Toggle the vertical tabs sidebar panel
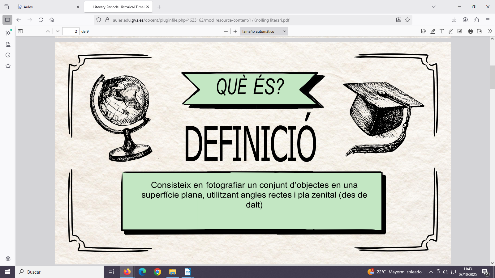Image resolution: width=495 pixels, height=278 pixels. [8, 19]
